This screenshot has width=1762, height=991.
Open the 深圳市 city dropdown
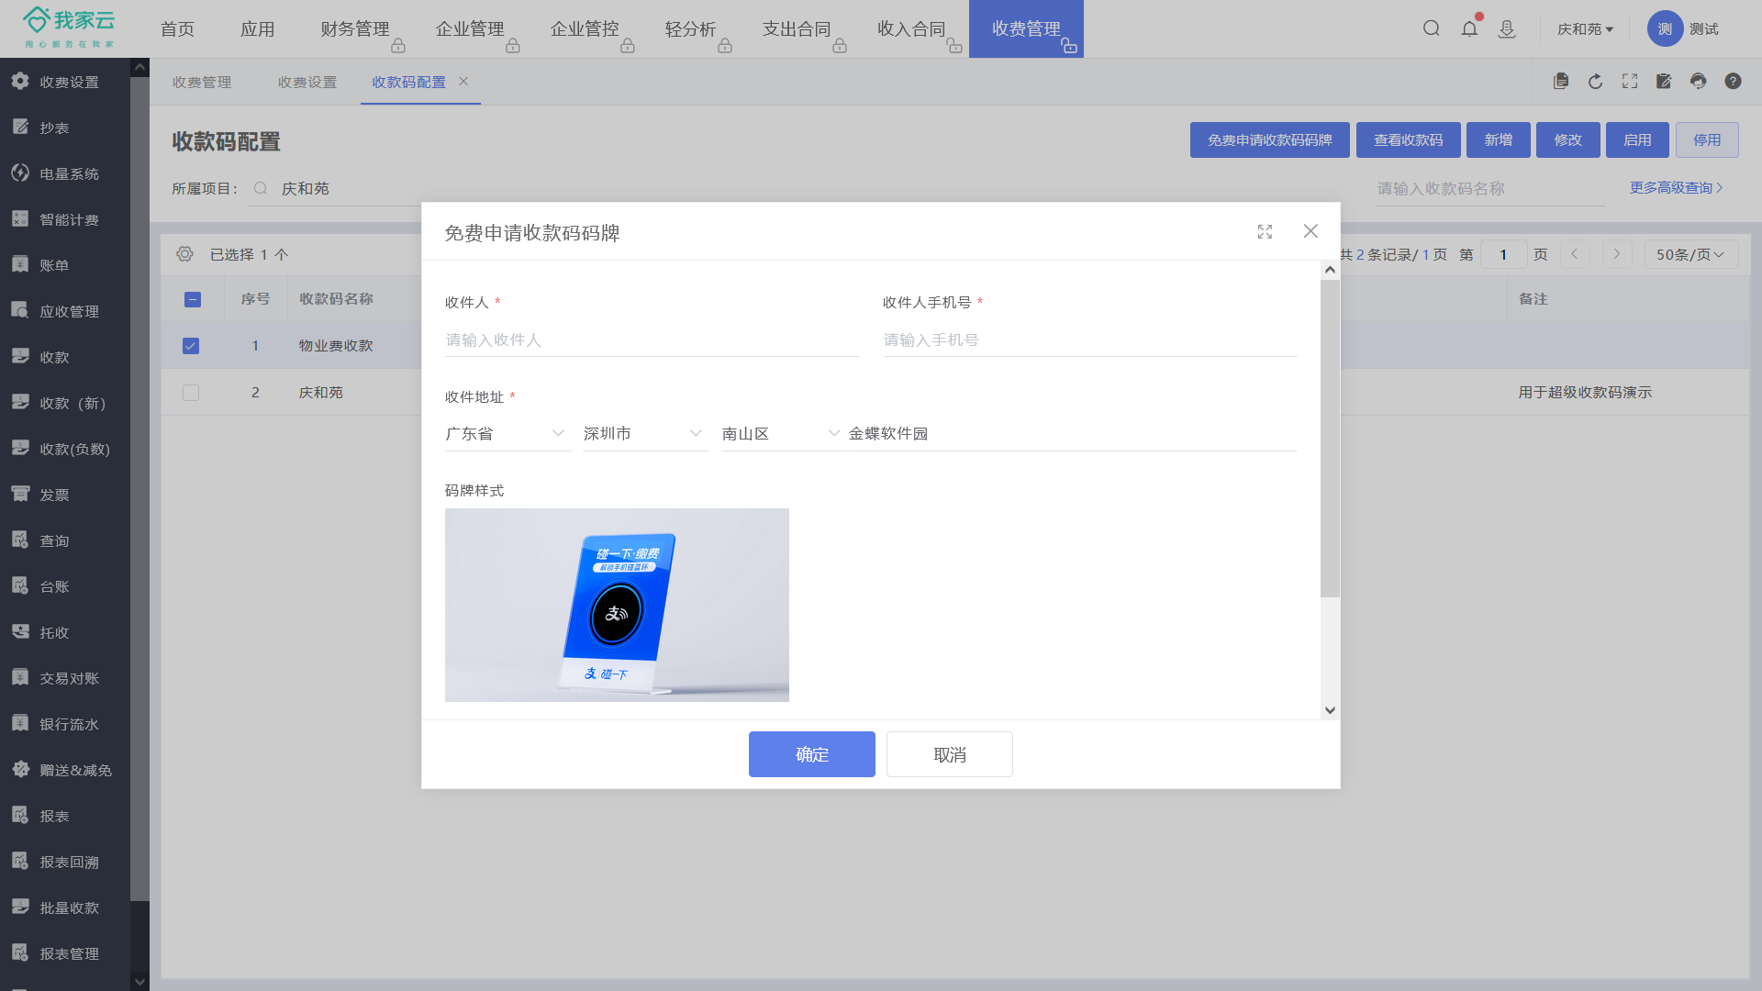point(644,433)
